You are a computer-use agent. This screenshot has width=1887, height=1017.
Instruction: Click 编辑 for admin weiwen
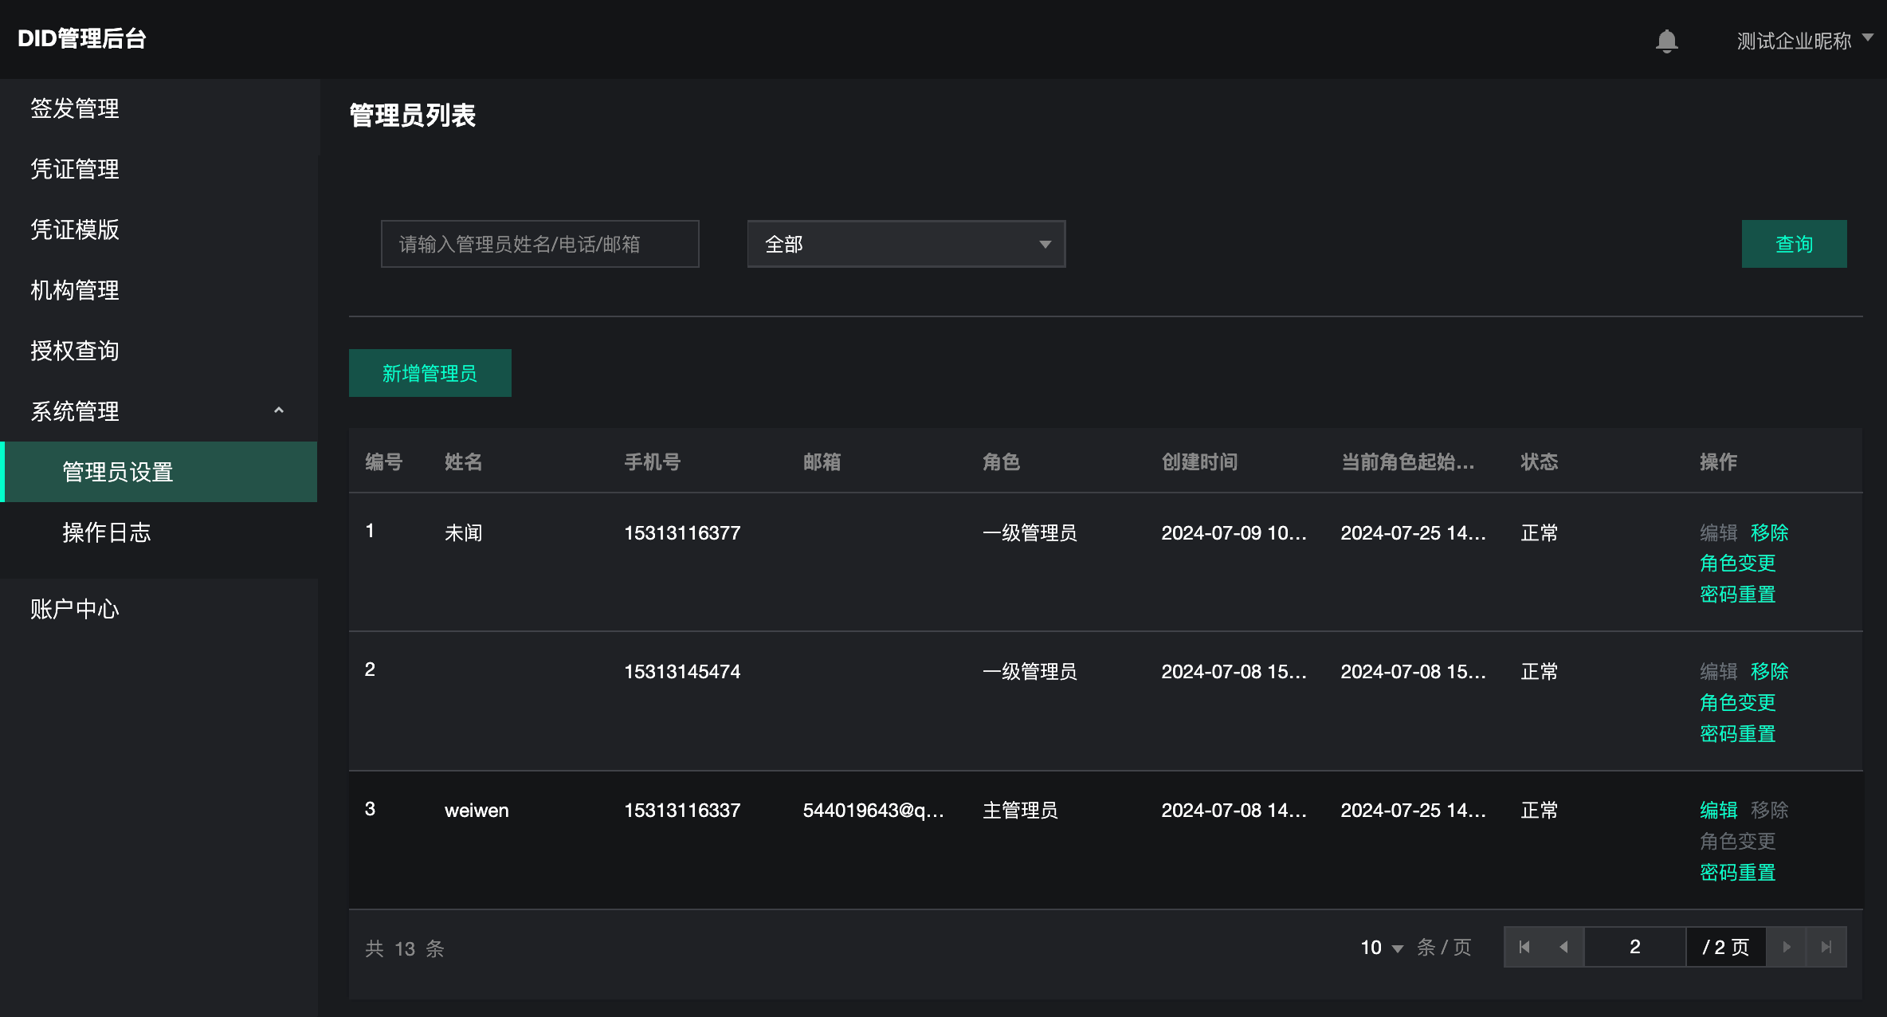point(1718,810)
